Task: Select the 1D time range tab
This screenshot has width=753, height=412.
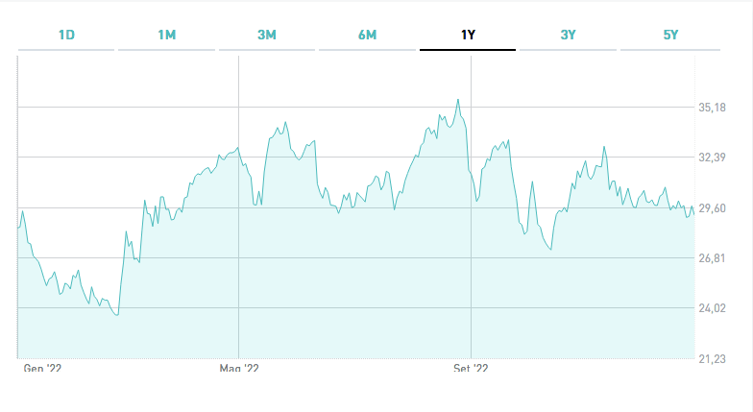Action: pos(66,36)
